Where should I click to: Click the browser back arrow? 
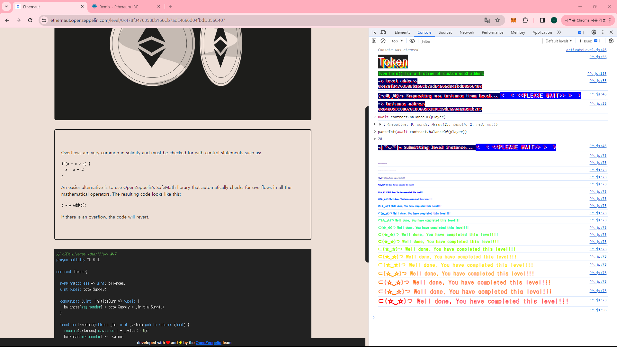pyautogui.click(x=7, y=20)
